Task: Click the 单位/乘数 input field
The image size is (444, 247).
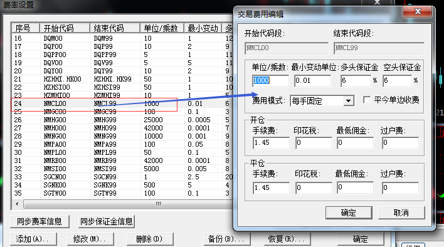Action: pos(270,81)
